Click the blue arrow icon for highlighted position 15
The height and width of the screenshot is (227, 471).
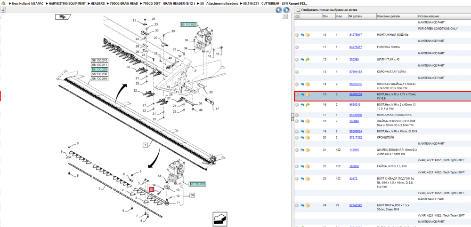click(x=302, y=94)
